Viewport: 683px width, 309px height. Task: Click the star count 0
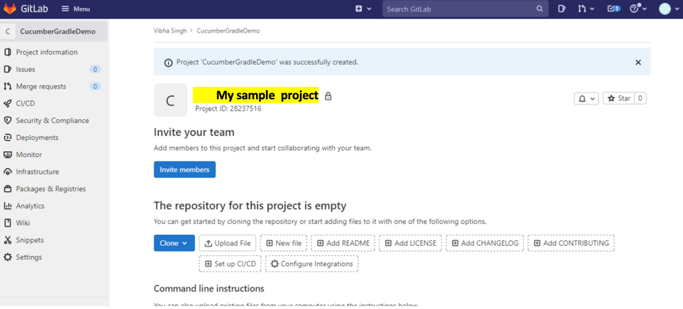(640, 99)
